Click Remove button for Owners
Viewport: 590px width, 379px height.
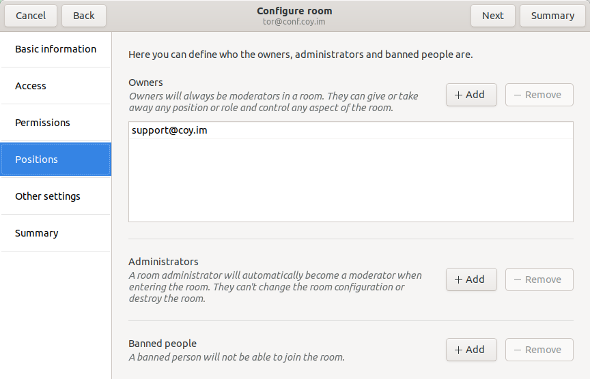tap(539, 95)
